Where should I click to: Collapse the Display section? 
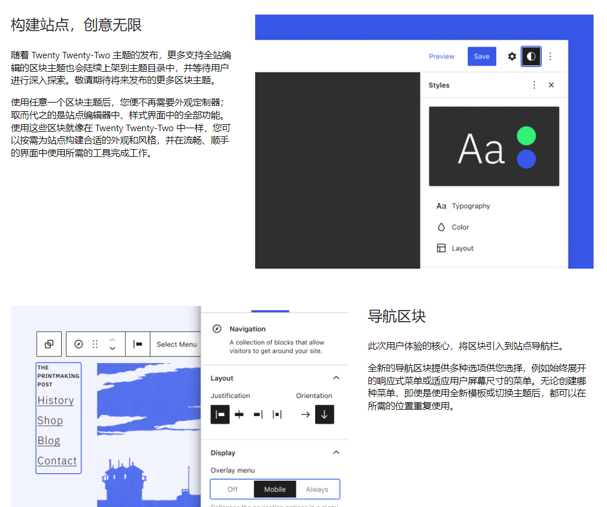point(336,452)
